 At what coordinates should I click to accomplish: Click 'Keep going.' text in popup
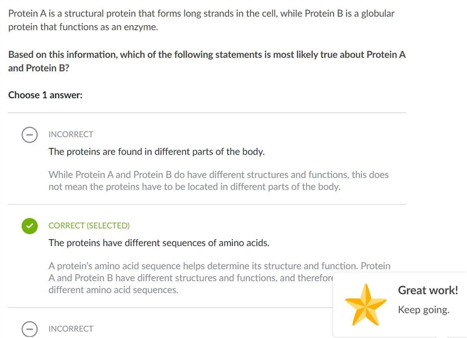coord(424,310)
